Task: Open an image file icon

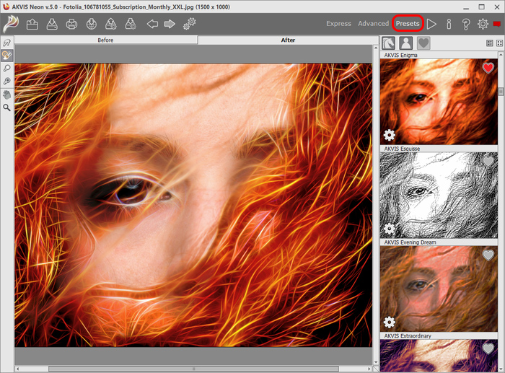Action: pyautogui.click(x=32, y=24)
